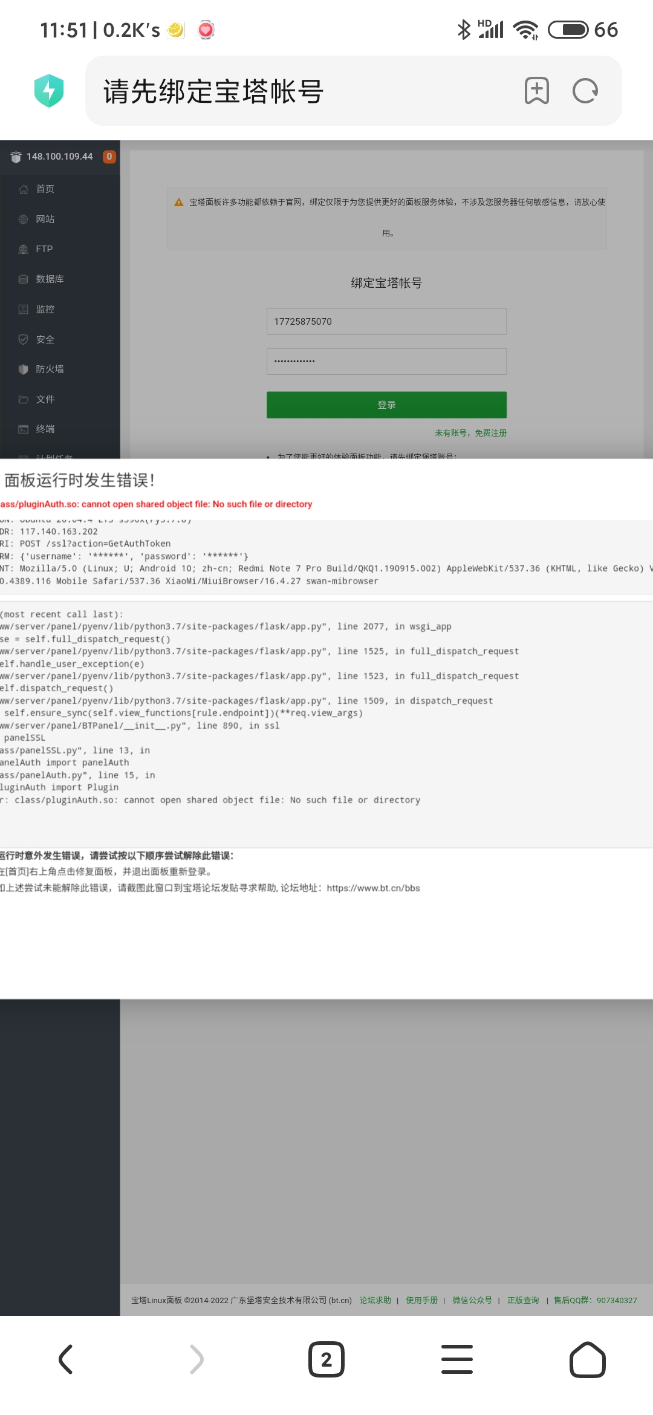
Task: Add page to bookmarks icon
Action: (x=536, y=91)
